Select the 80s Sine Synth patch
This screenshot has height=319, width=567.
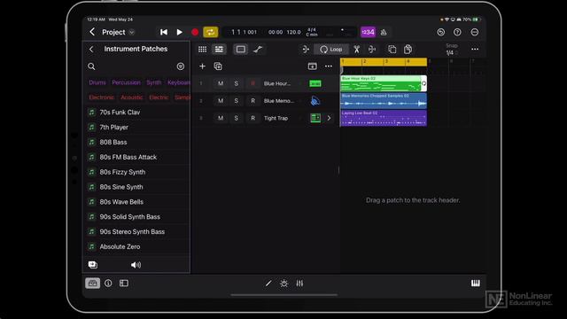(x=136, y=187)
